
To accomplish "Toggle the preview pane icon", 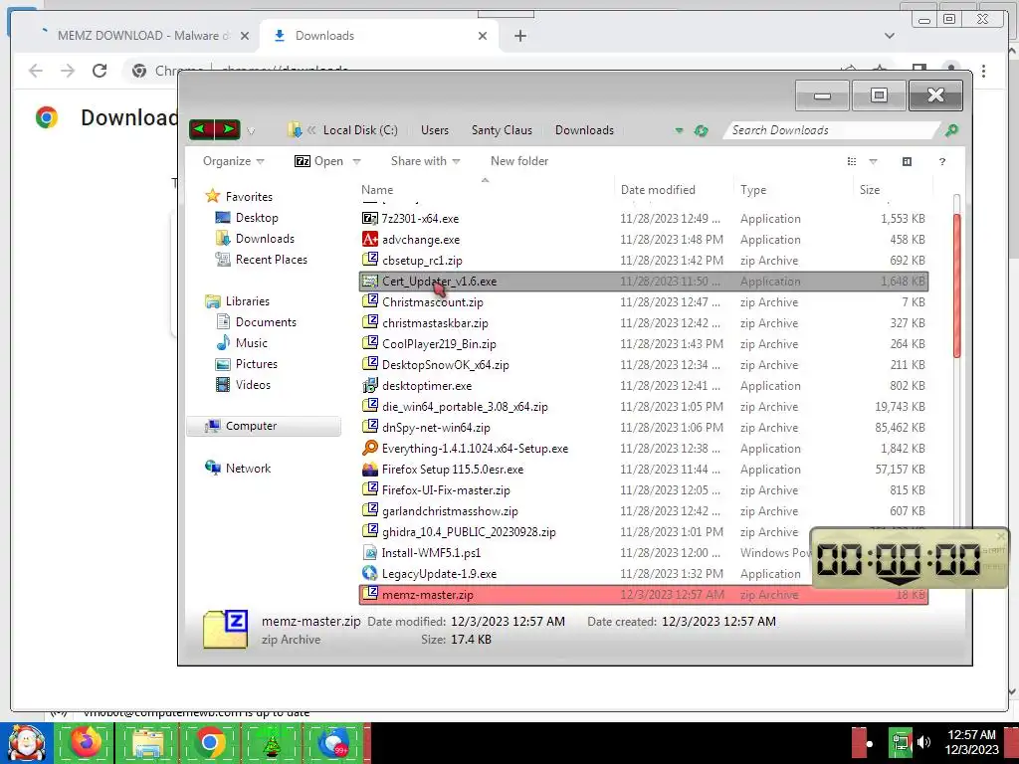I will (907, 162).
